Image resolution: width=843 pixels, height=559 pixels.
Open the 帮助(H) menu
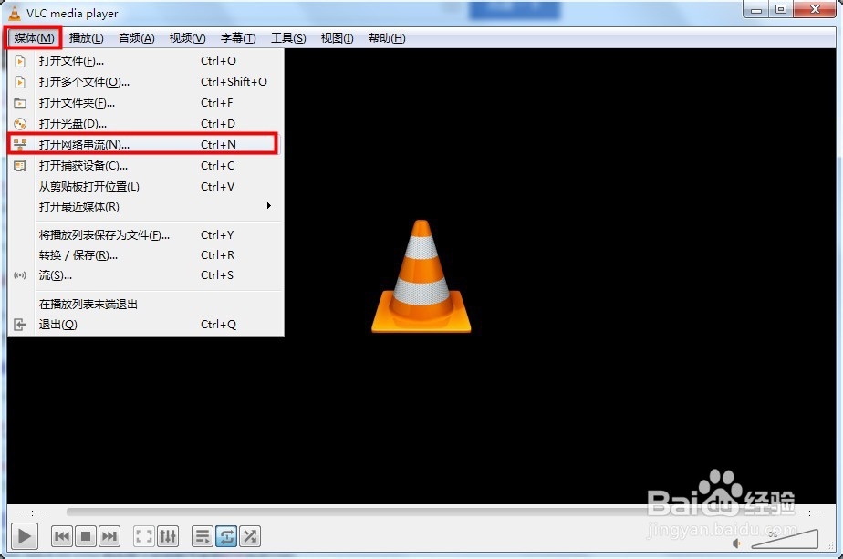click(x=387, y=38)
